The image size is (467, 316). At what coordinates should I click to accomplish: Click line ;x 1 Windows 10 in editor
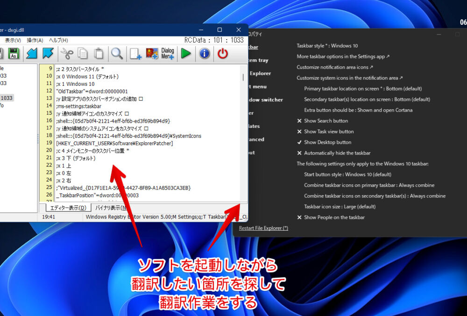tap(75, 84)
